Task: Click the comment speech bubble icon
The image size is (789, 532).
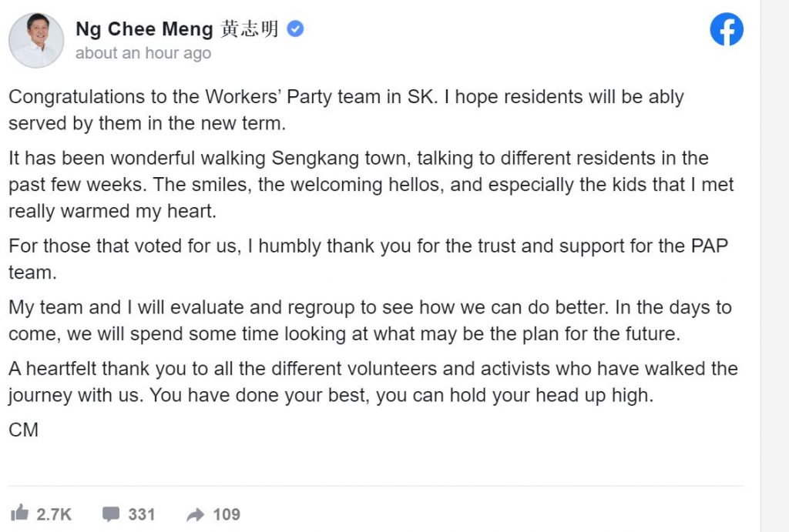Action: coord(111,514)
